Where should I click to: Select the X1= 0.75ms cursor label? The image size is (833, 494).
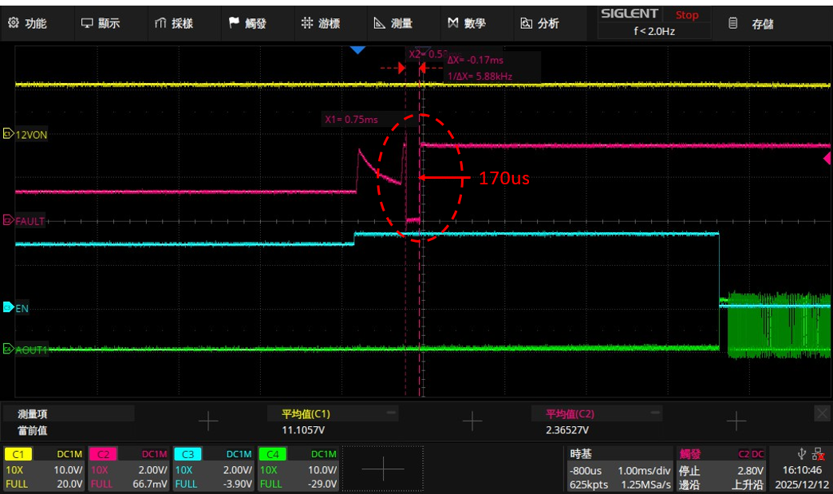point(351,120)
